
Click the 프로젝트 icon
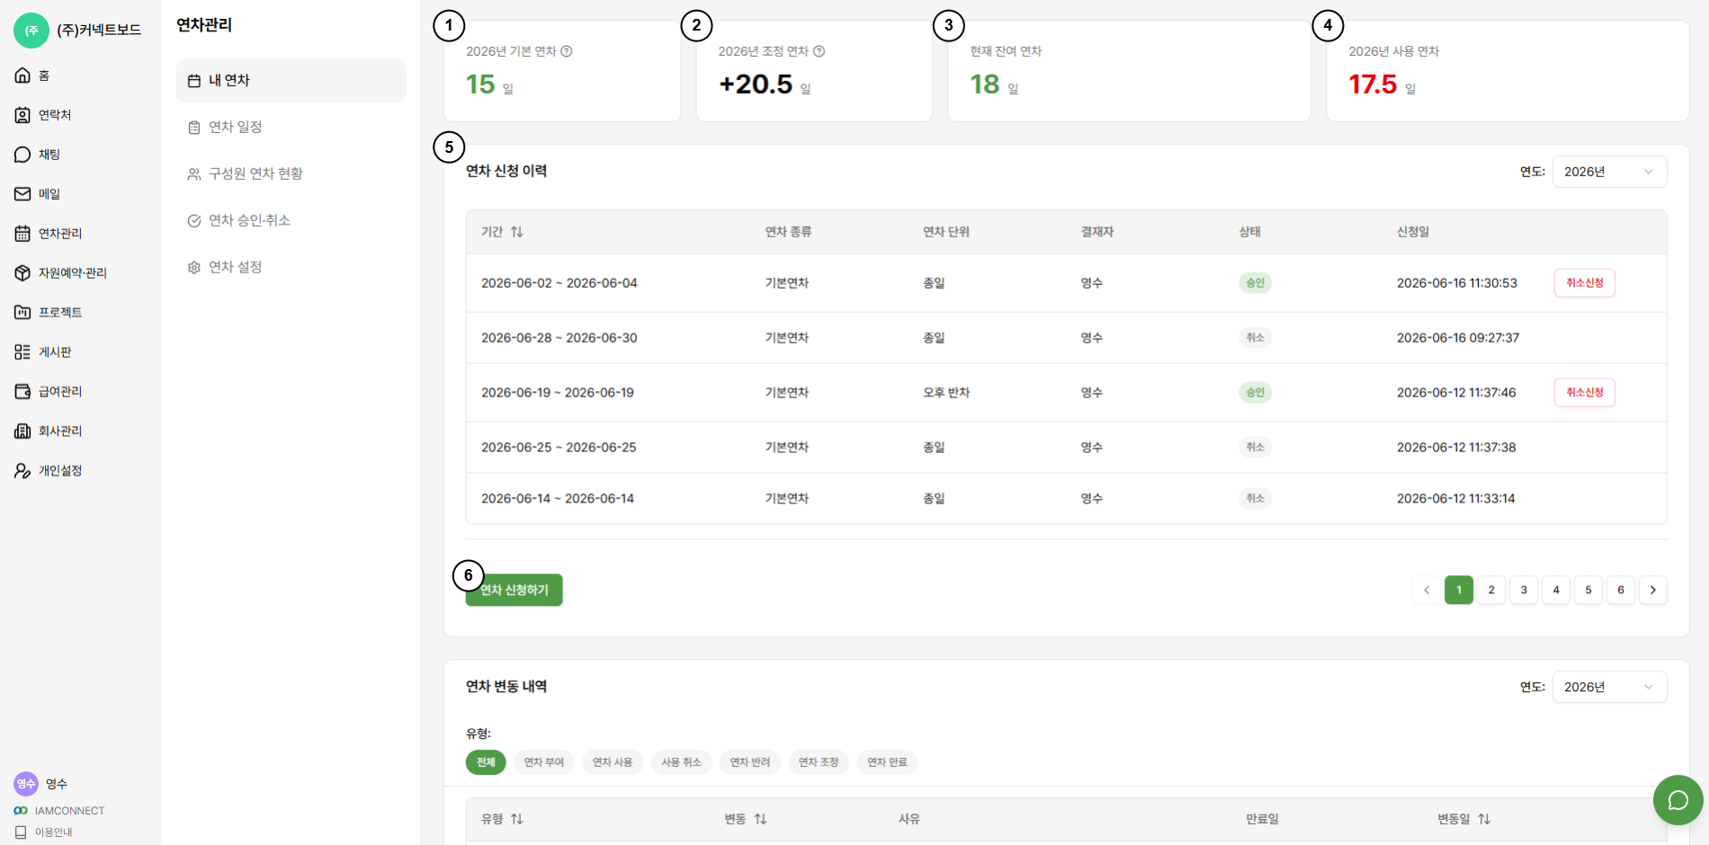22,313
